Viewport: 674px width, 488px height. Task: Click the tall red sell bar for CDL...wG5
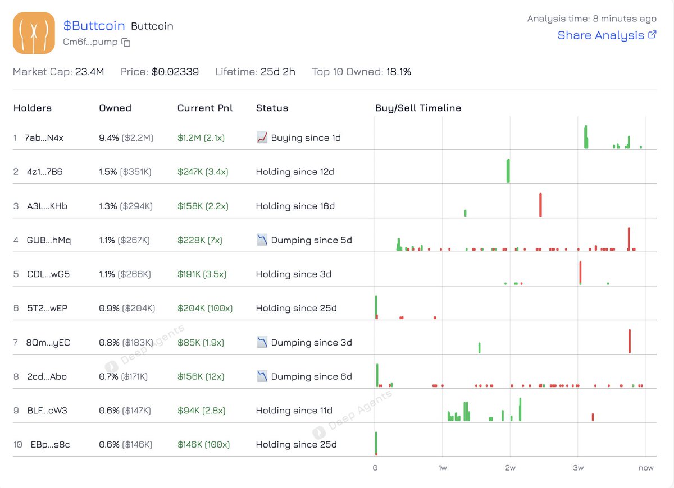click(580, 273)
